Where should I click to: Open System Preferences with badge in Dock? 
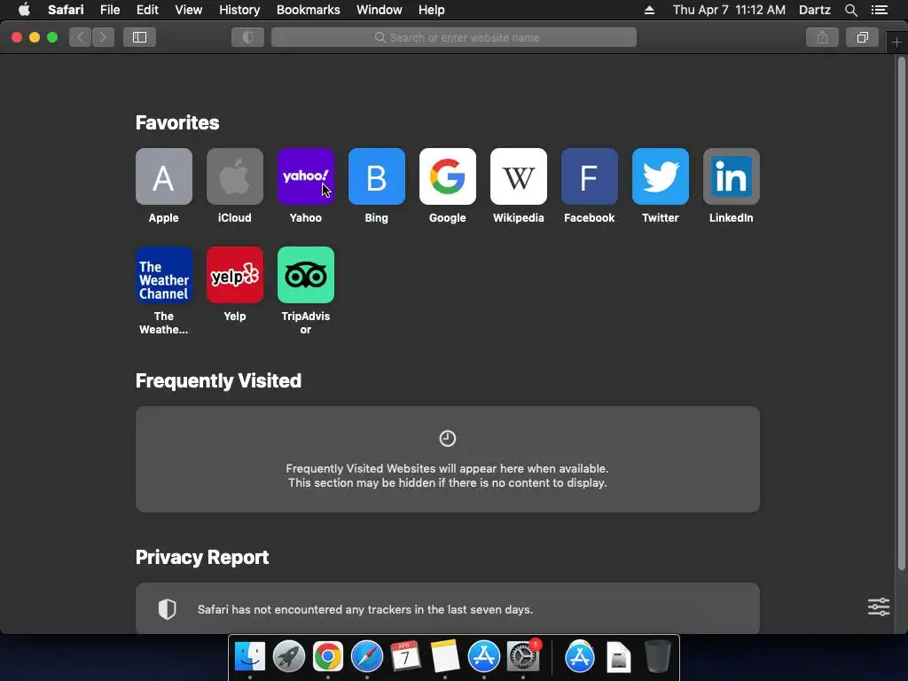523,656
